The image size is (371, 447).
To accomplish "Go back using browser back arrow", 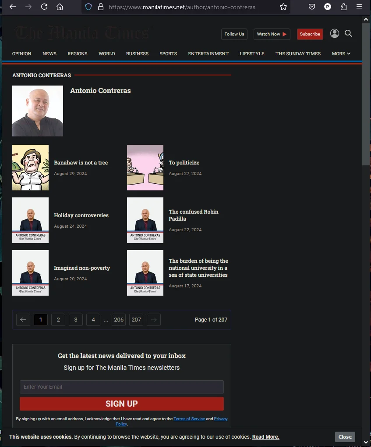I will pos(13,7).
